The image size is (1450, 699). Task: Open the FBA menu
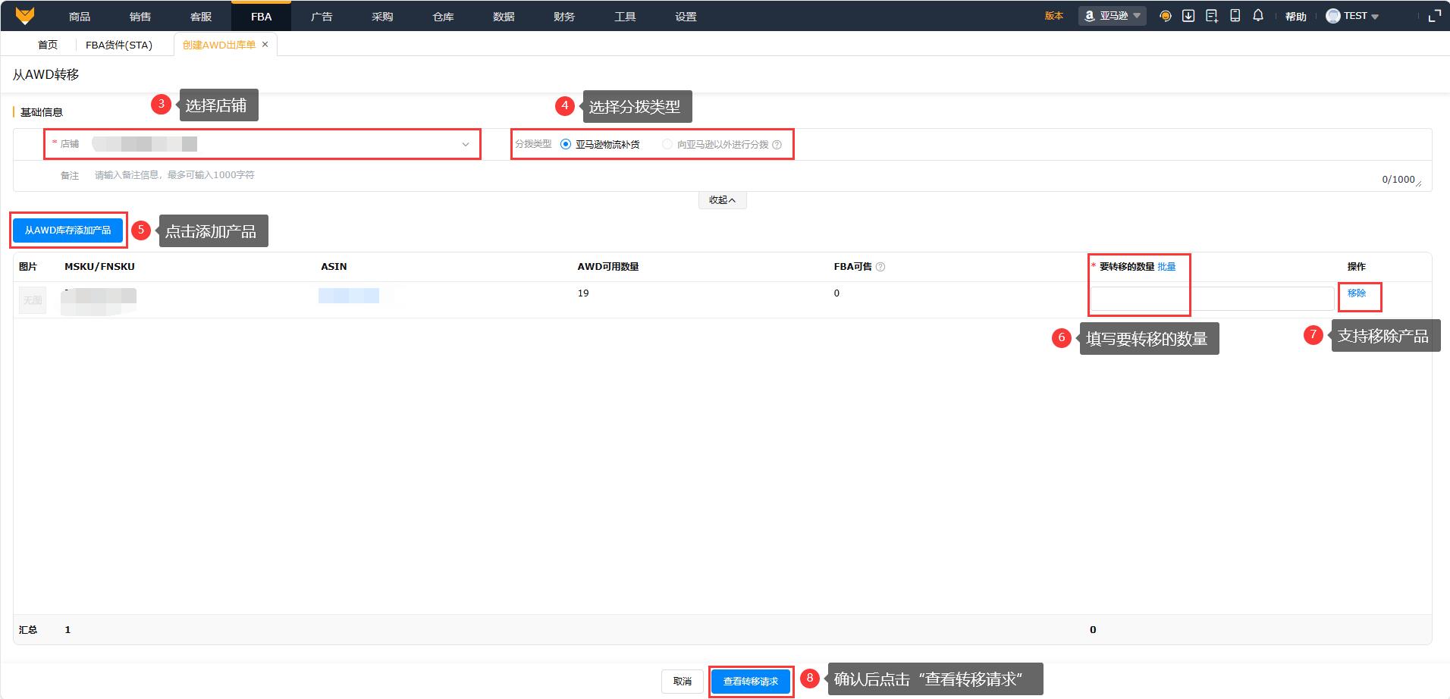261,16
